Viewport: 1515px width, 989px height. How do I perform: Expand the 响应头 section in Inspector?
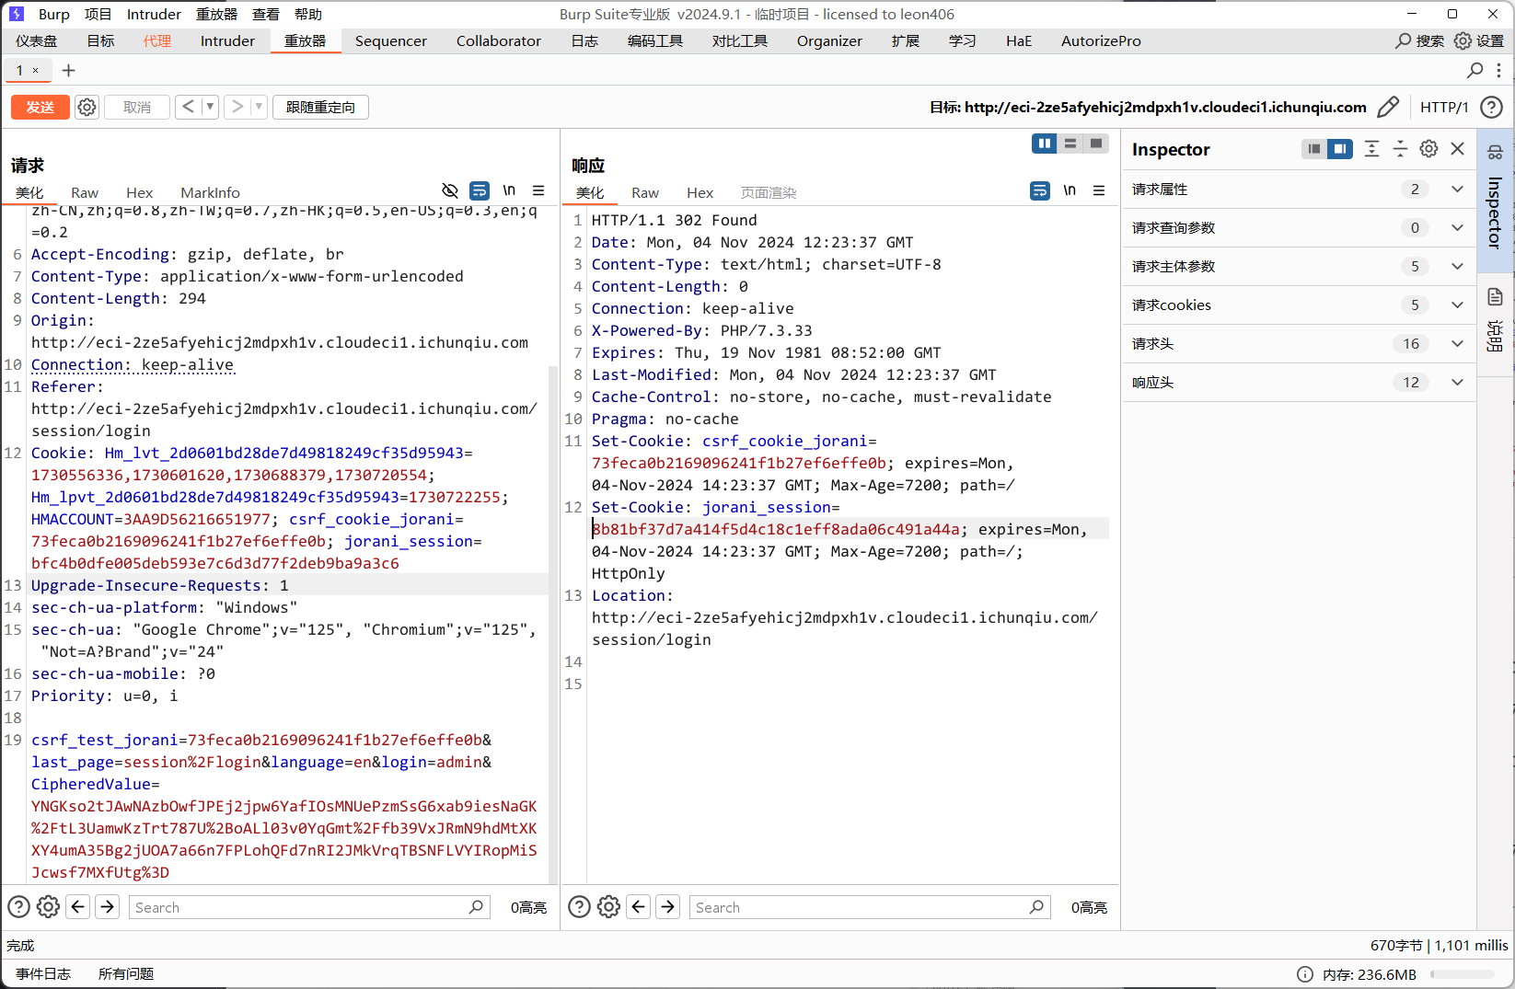click(x=1457, y=383)
